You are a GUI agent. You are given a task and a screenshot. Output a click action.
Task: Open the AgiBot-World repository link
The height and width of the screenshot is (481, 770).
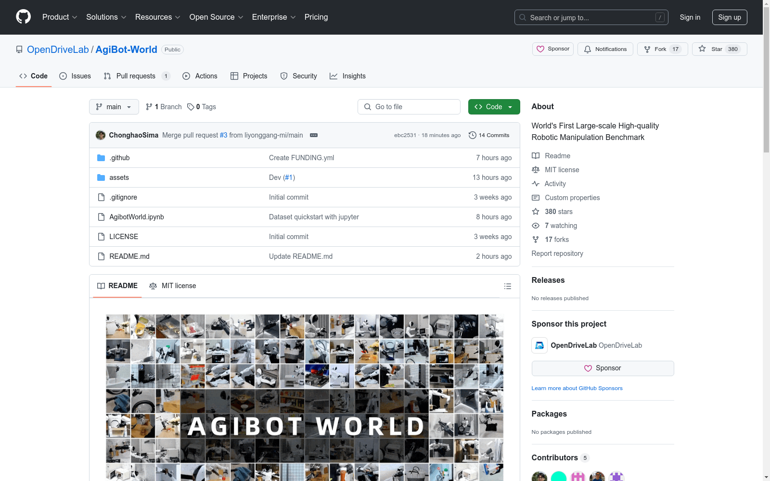(x=126, y=50)
